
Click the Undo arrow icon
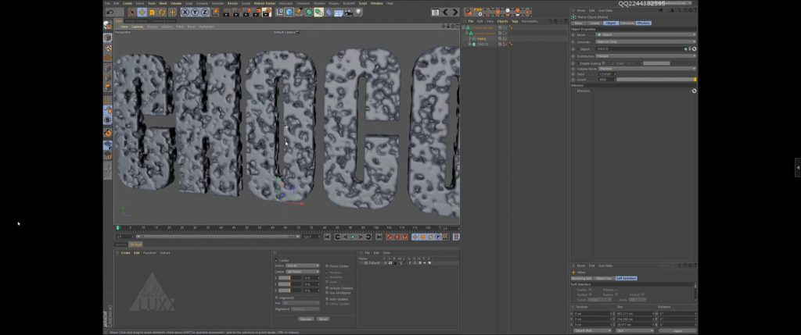(109, 12)
